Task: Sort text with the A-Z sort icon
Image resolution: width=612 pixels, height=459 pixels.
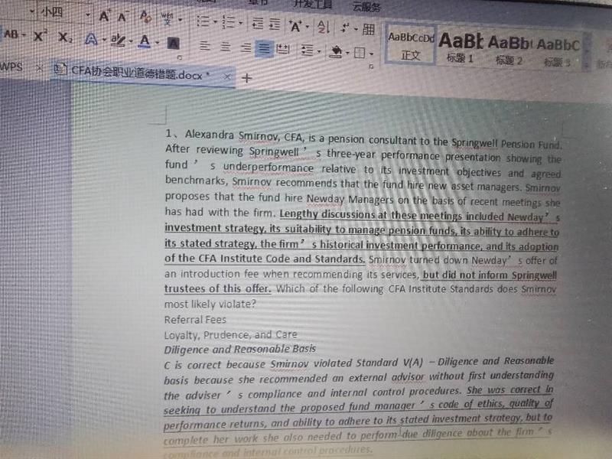Action: [323, 27]
